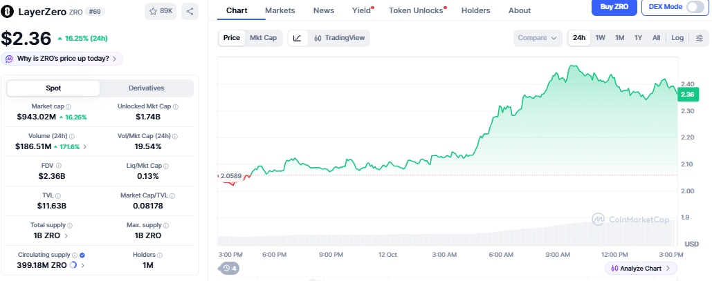The image size is (712, 281).
Task: Open chart settings sliders icon
Action: pos(699,38)
